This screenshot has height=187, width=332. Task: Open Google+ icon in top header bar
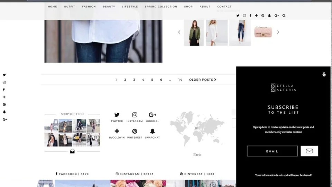click(277, 16)
